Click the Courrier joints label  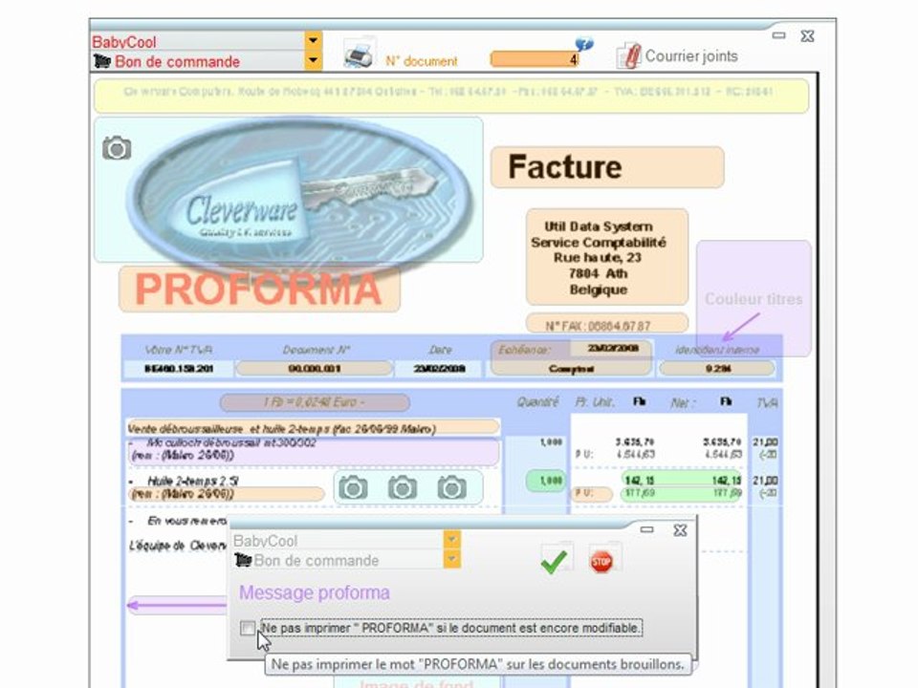click(x=691, y=56)
